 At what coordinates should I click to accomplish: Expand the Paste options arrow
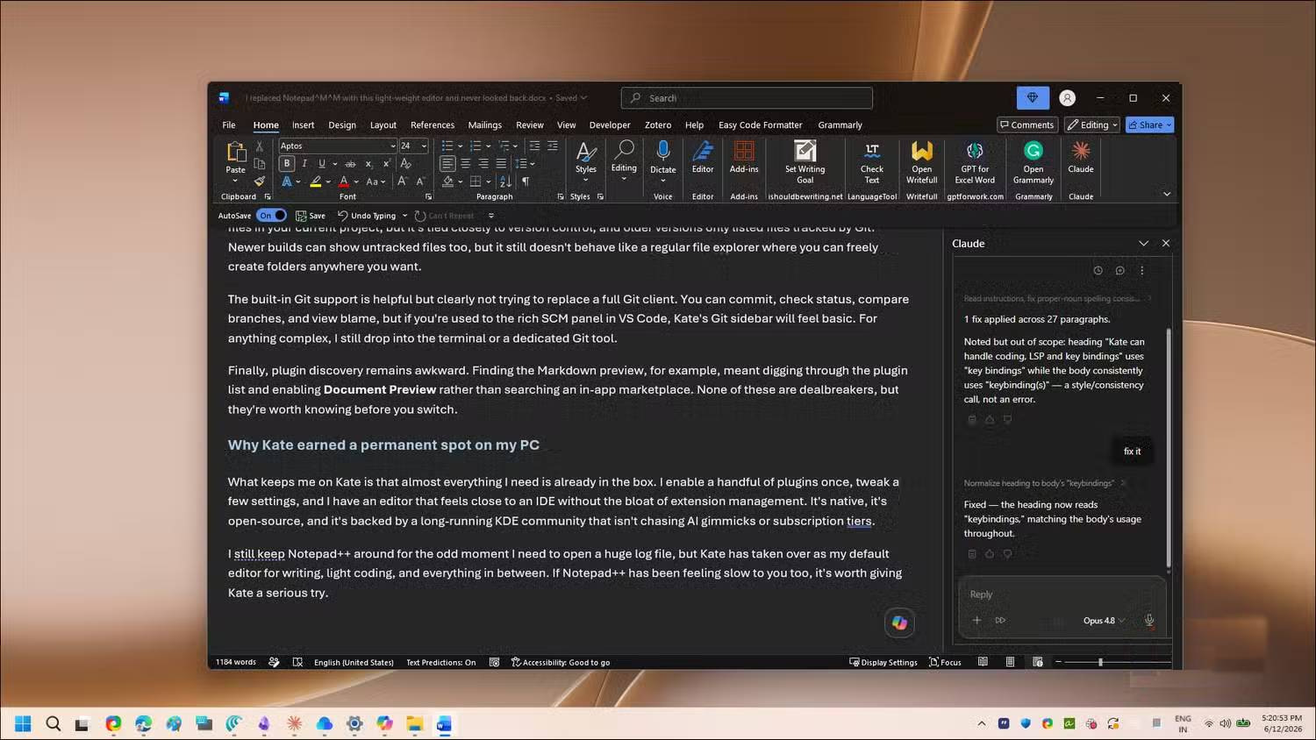click(x=235, y=181)
